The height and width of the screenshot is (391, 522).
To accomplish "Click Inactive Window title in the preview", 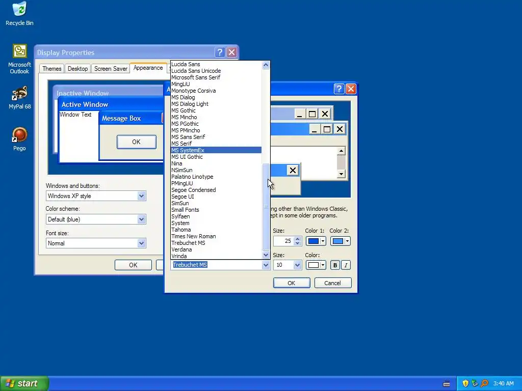I will 83,93.
